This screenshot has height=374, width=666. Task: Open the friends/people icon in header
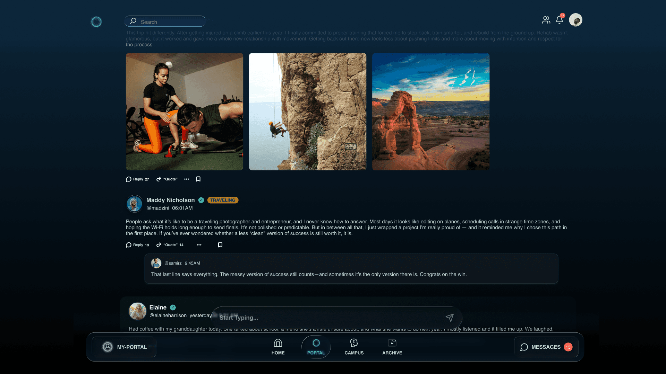[x=546, y=20]
